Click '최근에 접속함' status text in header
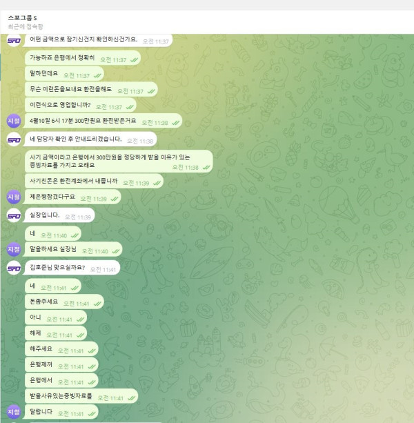This screenshot has height=423, width=414. (27, 26)
